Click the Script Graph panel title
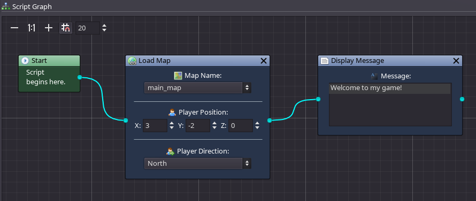476x201 pixels. [32, 6]
